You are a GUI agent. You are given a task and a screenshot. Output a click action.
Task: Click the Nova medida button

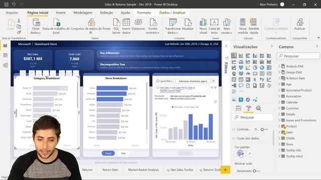243,26
